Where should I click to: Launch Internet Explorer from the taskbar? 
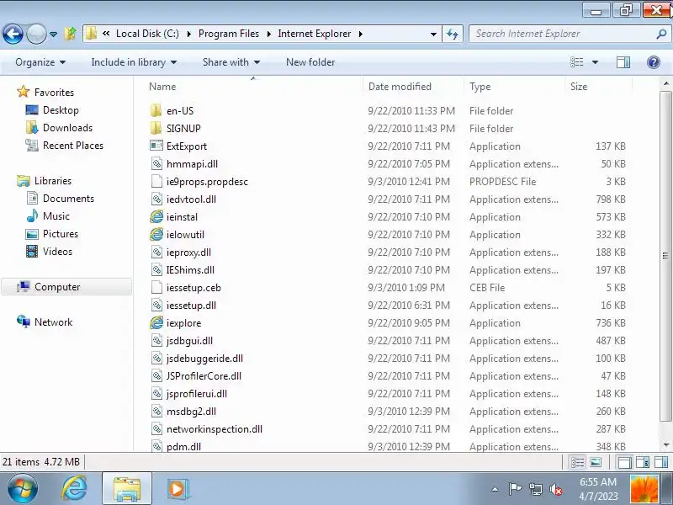coord(75,489)
